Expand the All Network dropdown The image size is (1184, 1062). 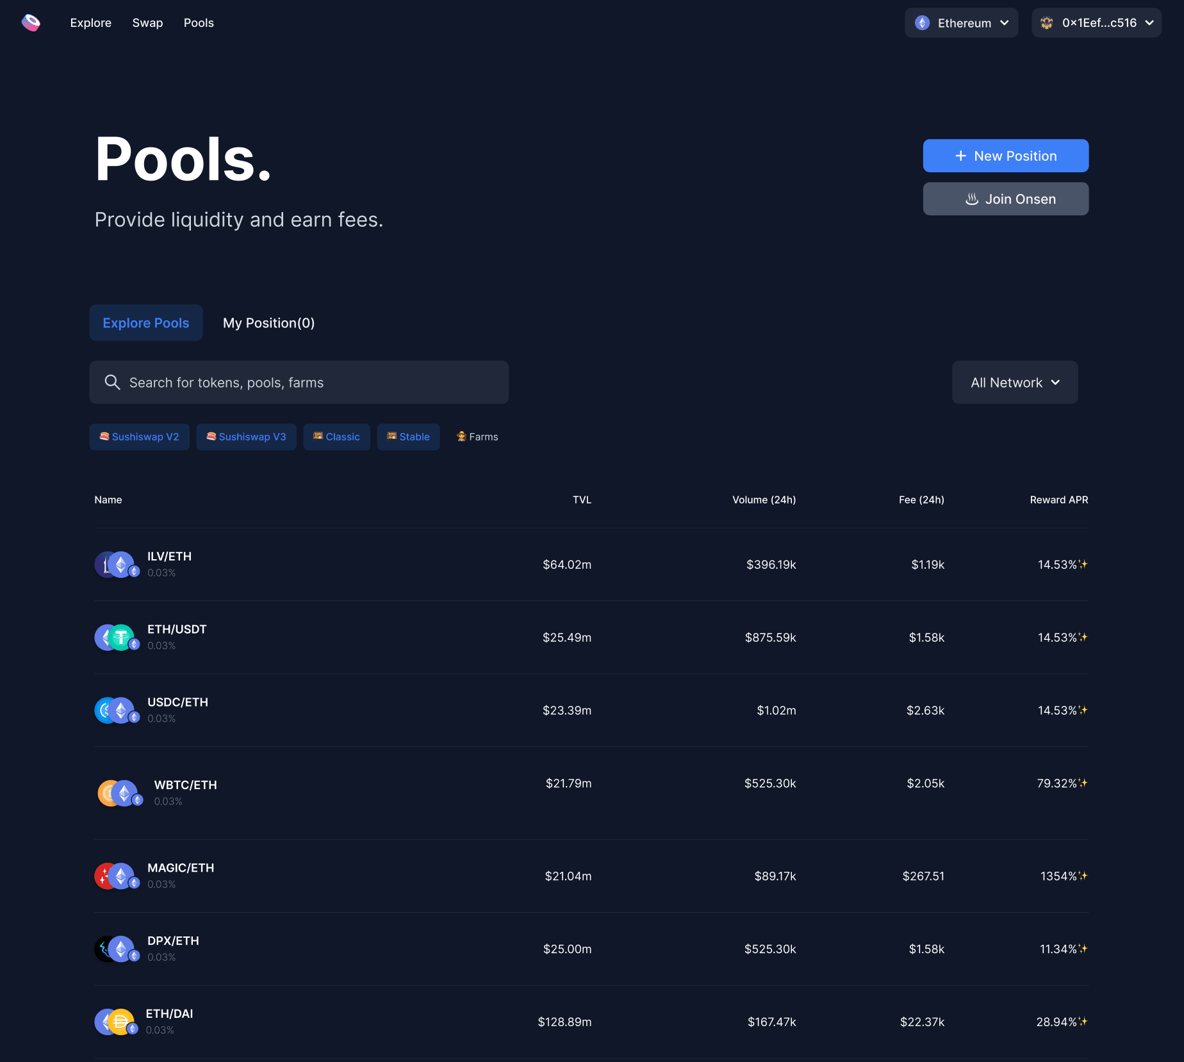point(1015,382)
